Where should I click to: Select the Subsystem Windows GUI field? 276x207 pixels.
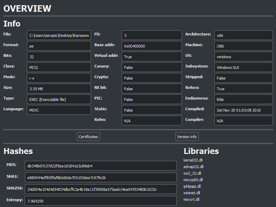[x=243, y=67]
